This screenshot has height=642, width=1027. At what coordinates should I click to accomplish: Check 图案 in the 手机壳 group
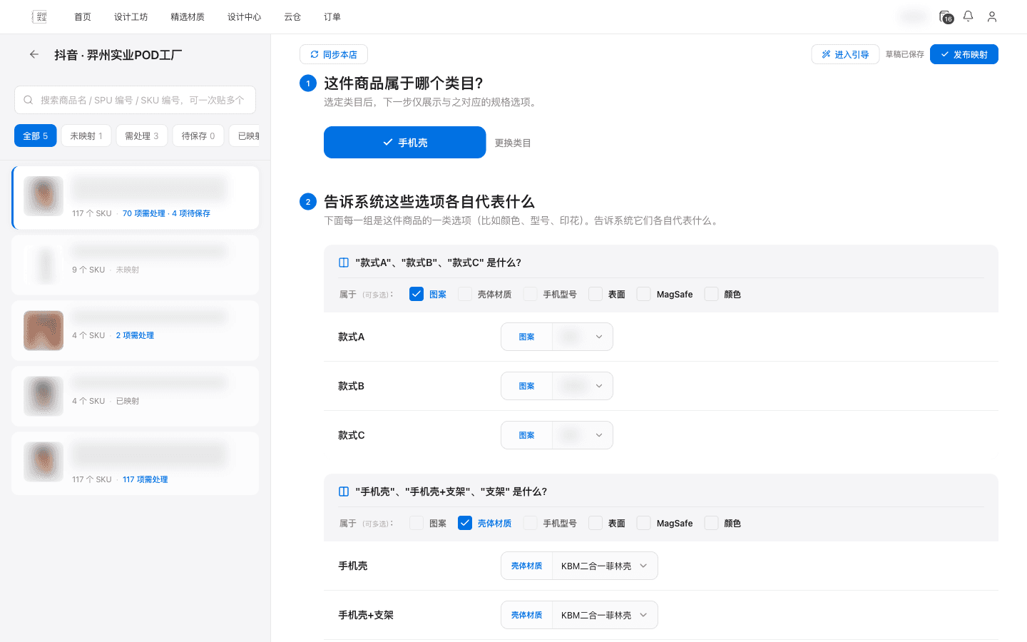(417, 523)
